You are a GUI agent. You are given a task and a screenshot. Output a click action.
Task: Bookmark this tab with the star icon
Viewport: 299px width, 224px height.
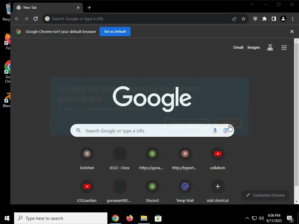click(244, 19)
